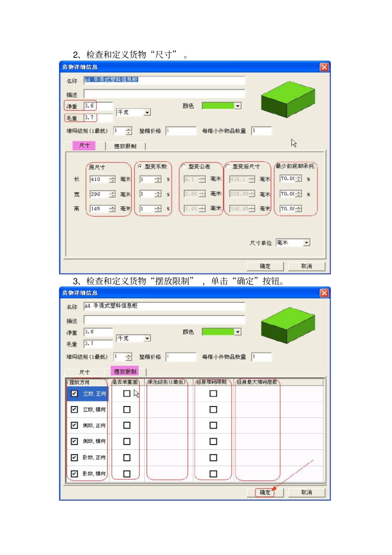Switch to 摆放限制 tab in upper dialog

pyautogui.click(x=125, y=146)
